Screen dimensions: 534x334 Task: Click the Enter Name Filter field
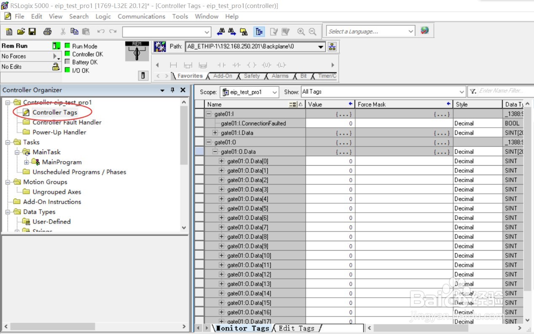point(506,91)
